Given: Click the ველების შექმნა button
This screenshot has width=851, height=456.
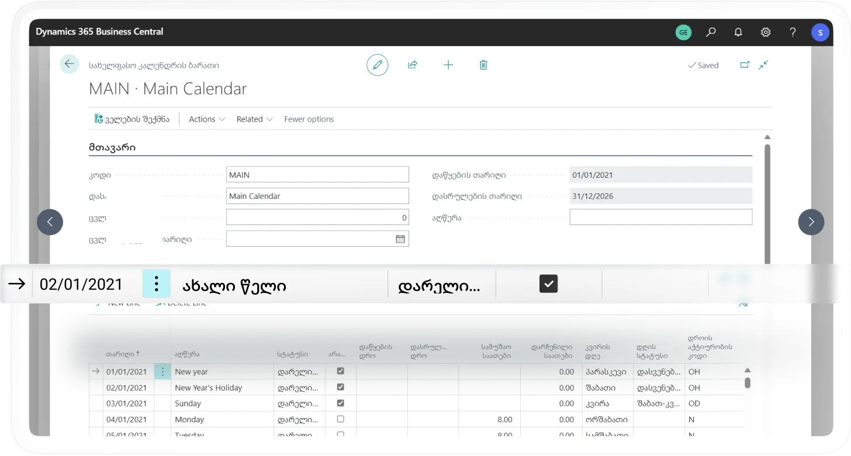Looking at the screenshot, I should coord(132,119).
